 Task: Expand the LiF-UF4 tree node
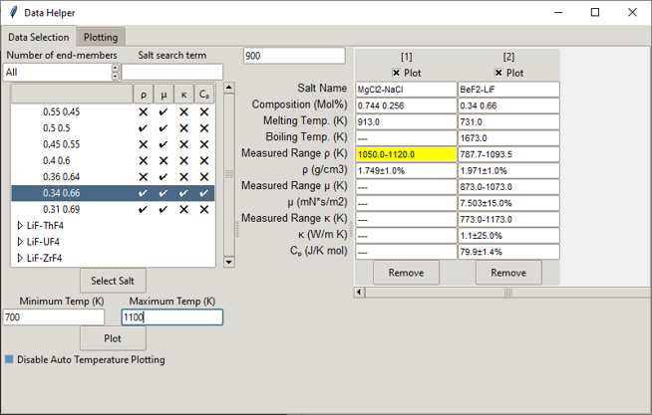coord(20,242)
